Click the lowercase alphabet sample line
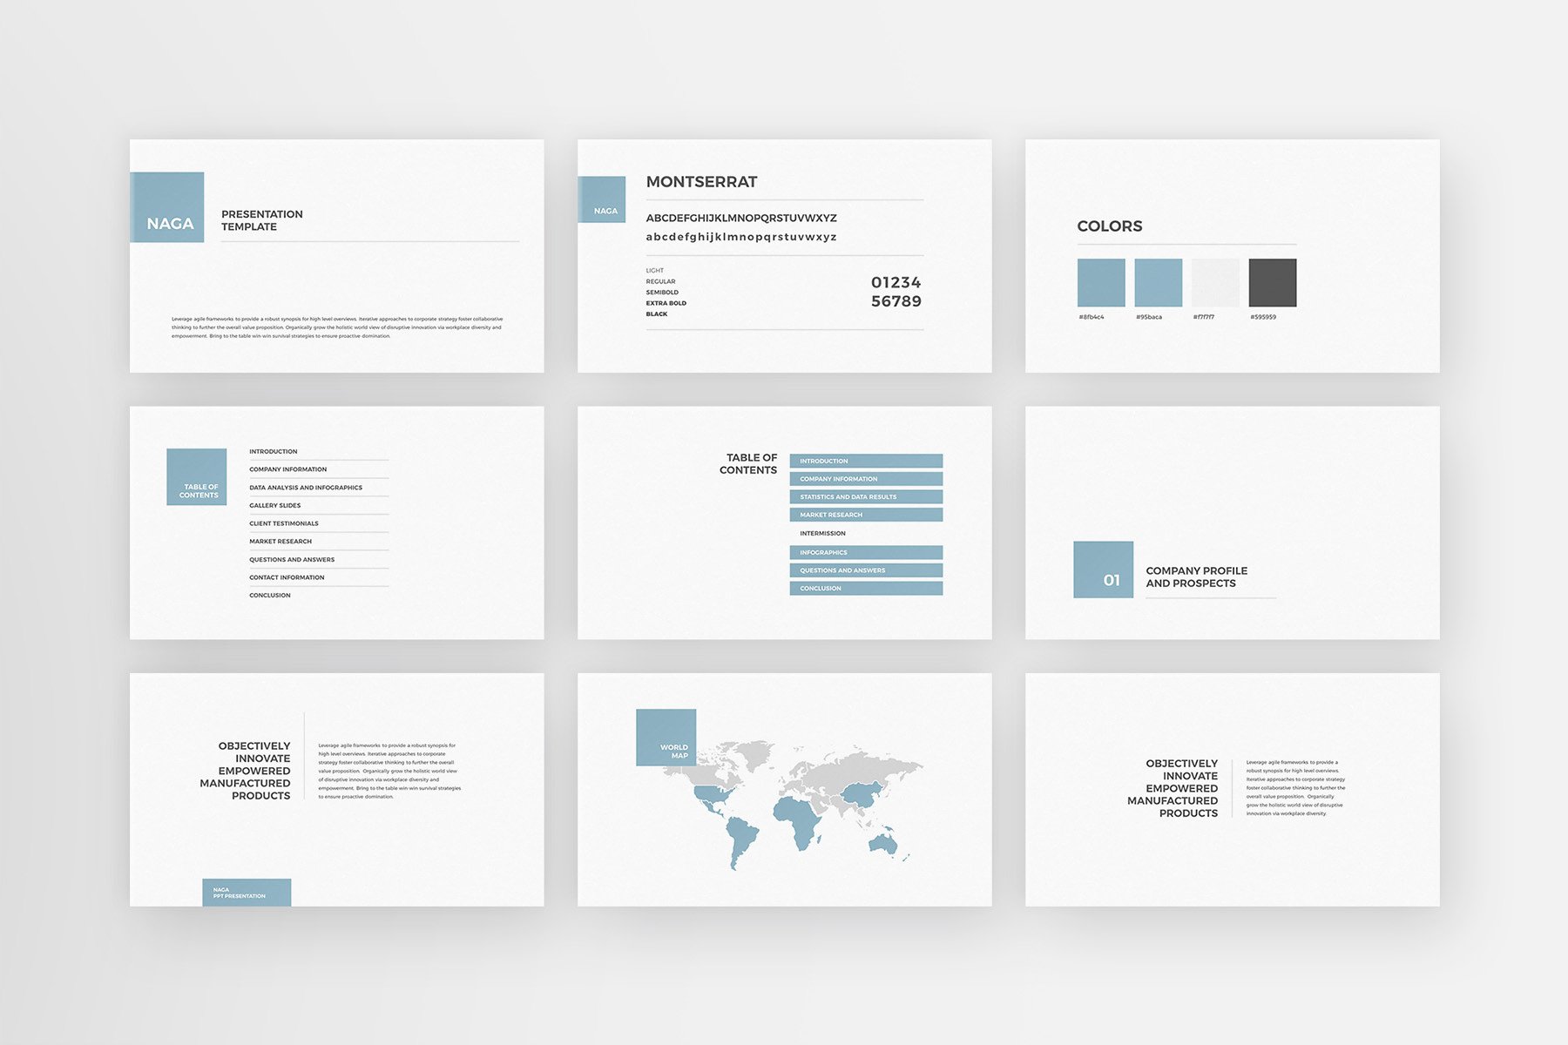 (741, 237)
